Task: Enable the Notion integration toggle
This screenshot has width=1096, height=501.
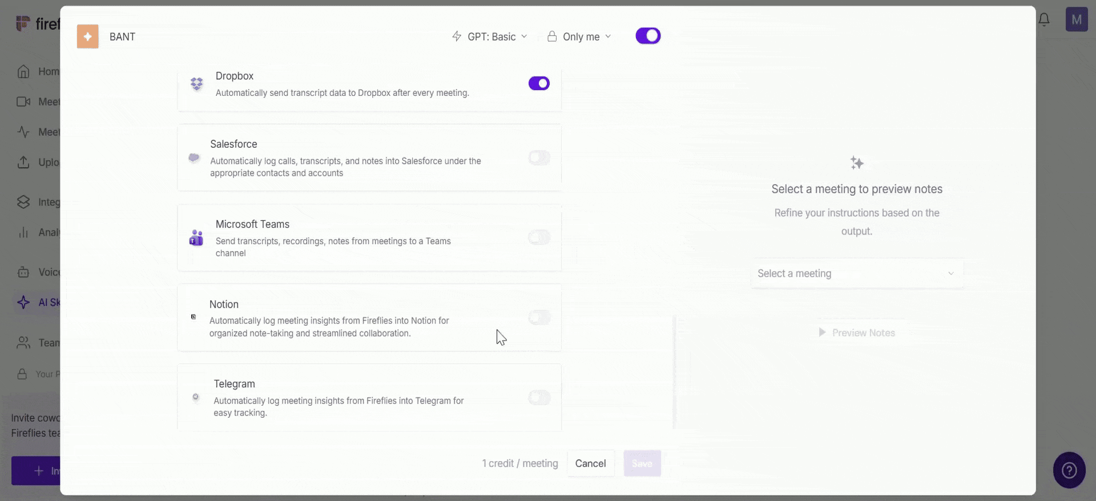Action: coord(539,317)
